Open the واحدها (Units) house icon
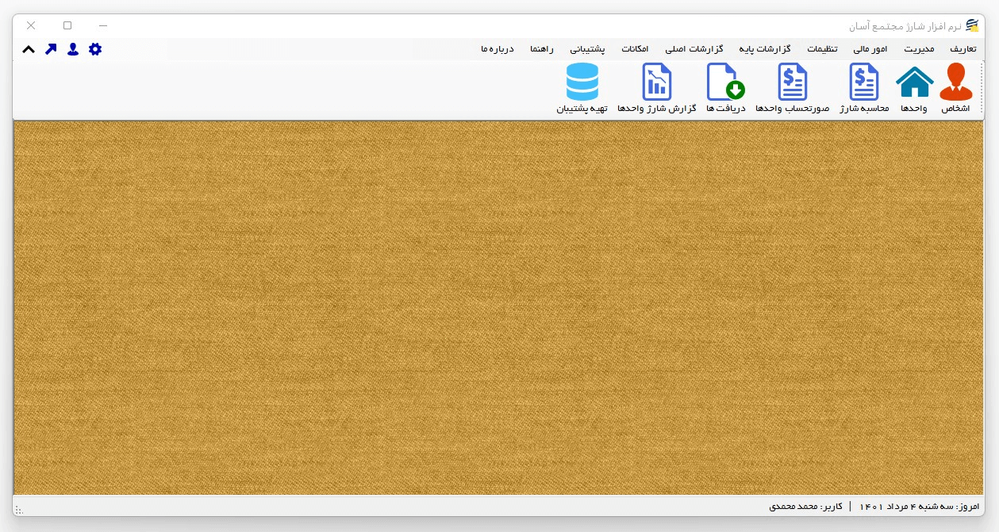This screenshot has width=999, height=532. click(914, 88)
